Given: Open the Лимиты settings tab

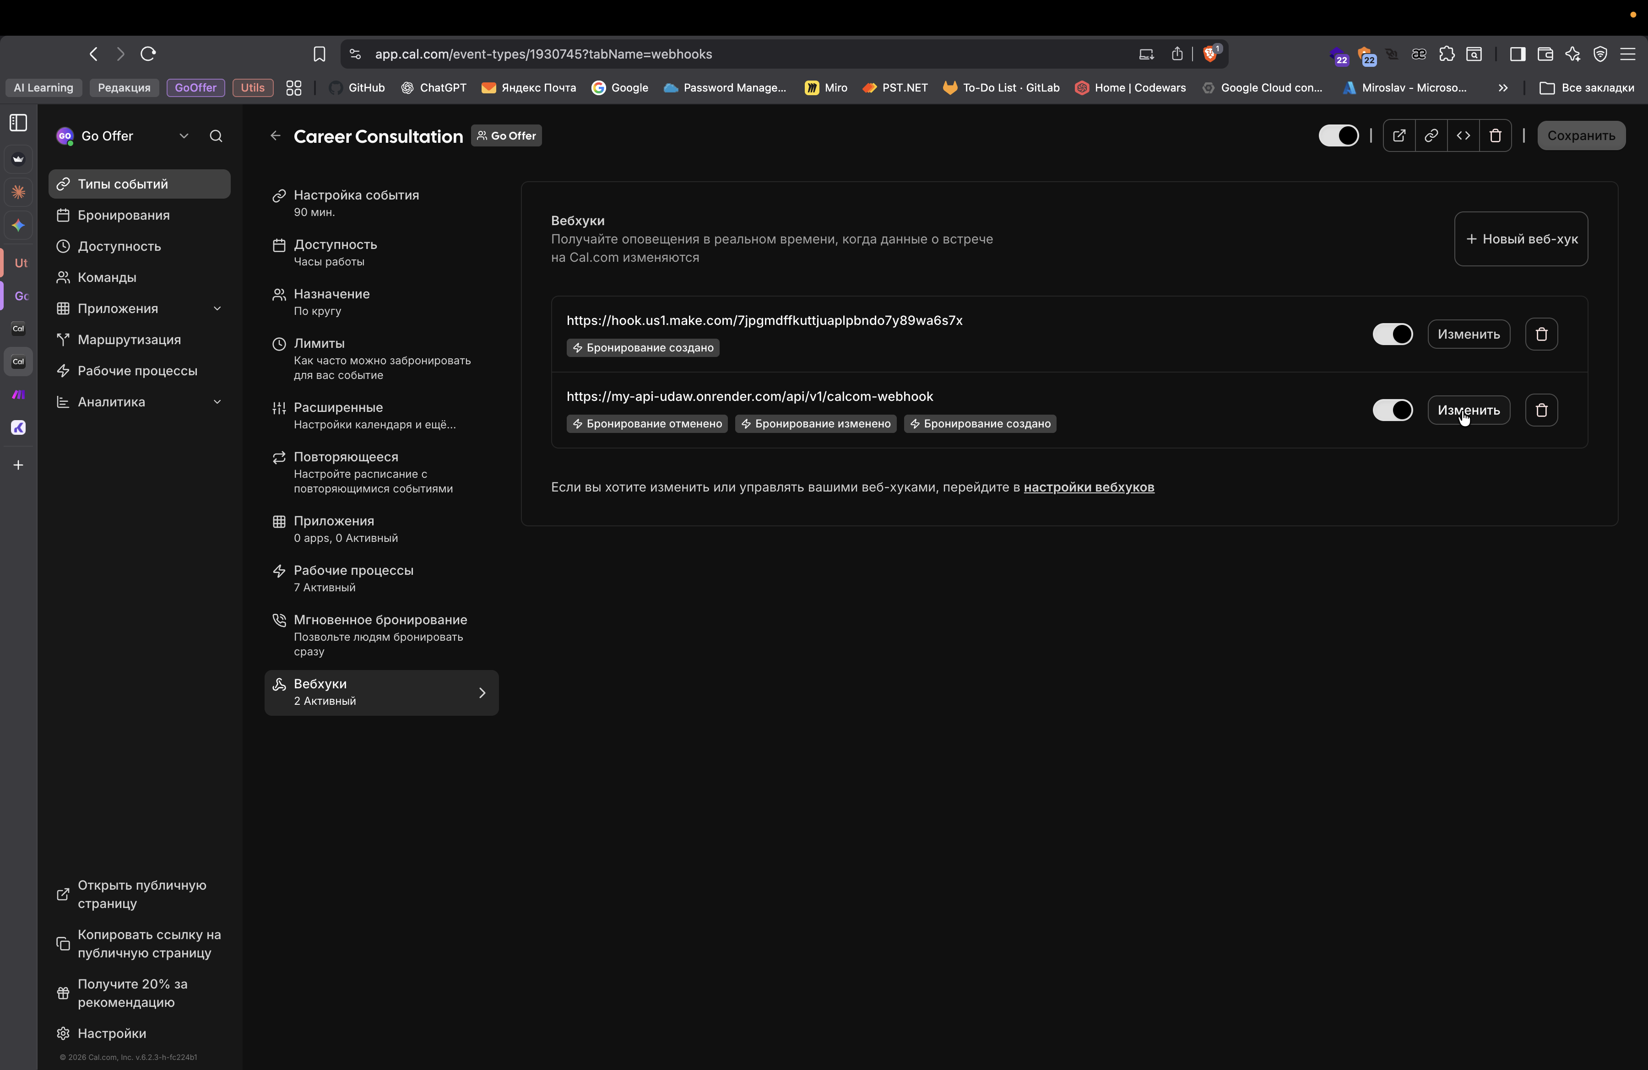Looking at the screenshot, I should (319, 344).
